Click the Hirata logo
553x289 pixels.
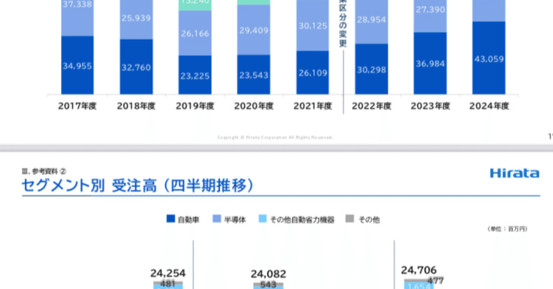click(x=515, y=173)
